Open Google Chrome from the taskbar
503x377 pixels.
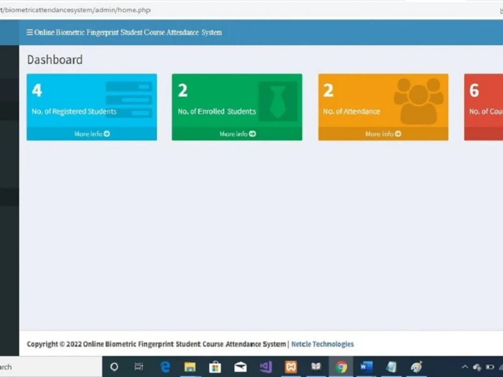[341, 366]
